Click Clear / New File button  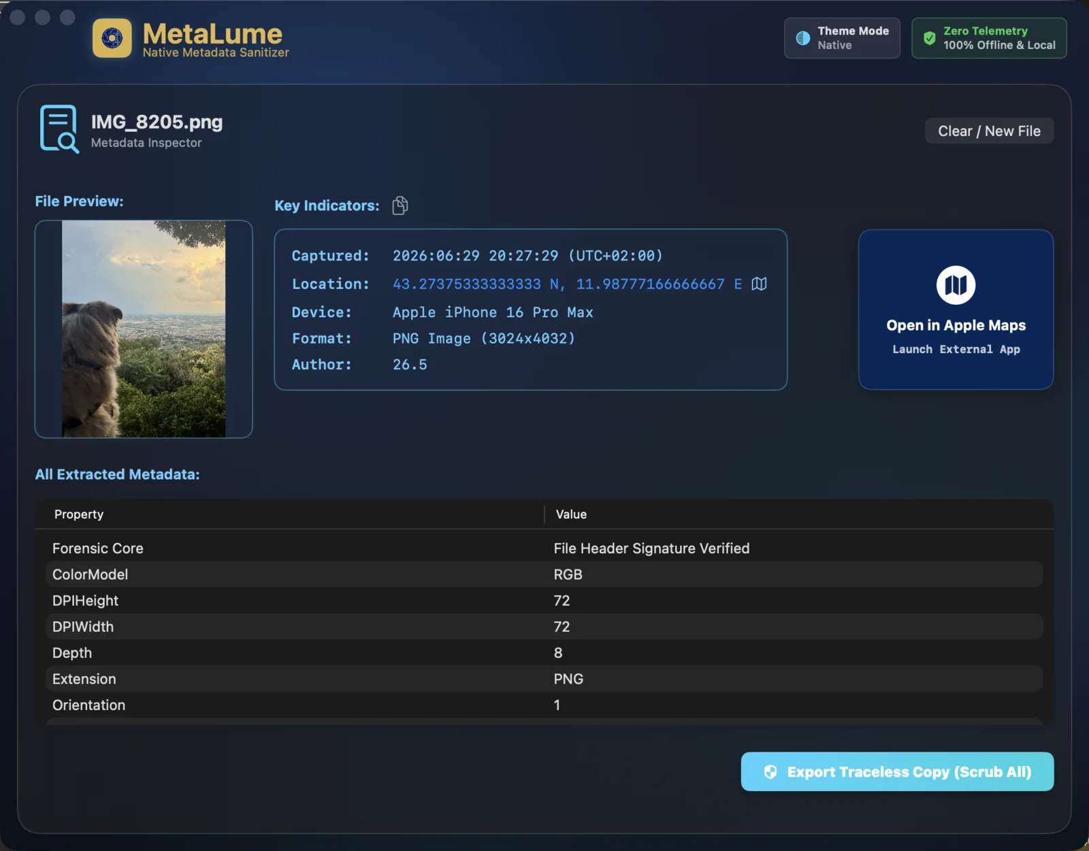coord(989,131)
